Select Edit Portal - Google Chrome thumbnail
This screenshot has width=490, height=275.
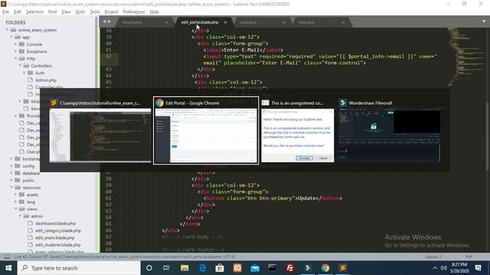point(206,131)
